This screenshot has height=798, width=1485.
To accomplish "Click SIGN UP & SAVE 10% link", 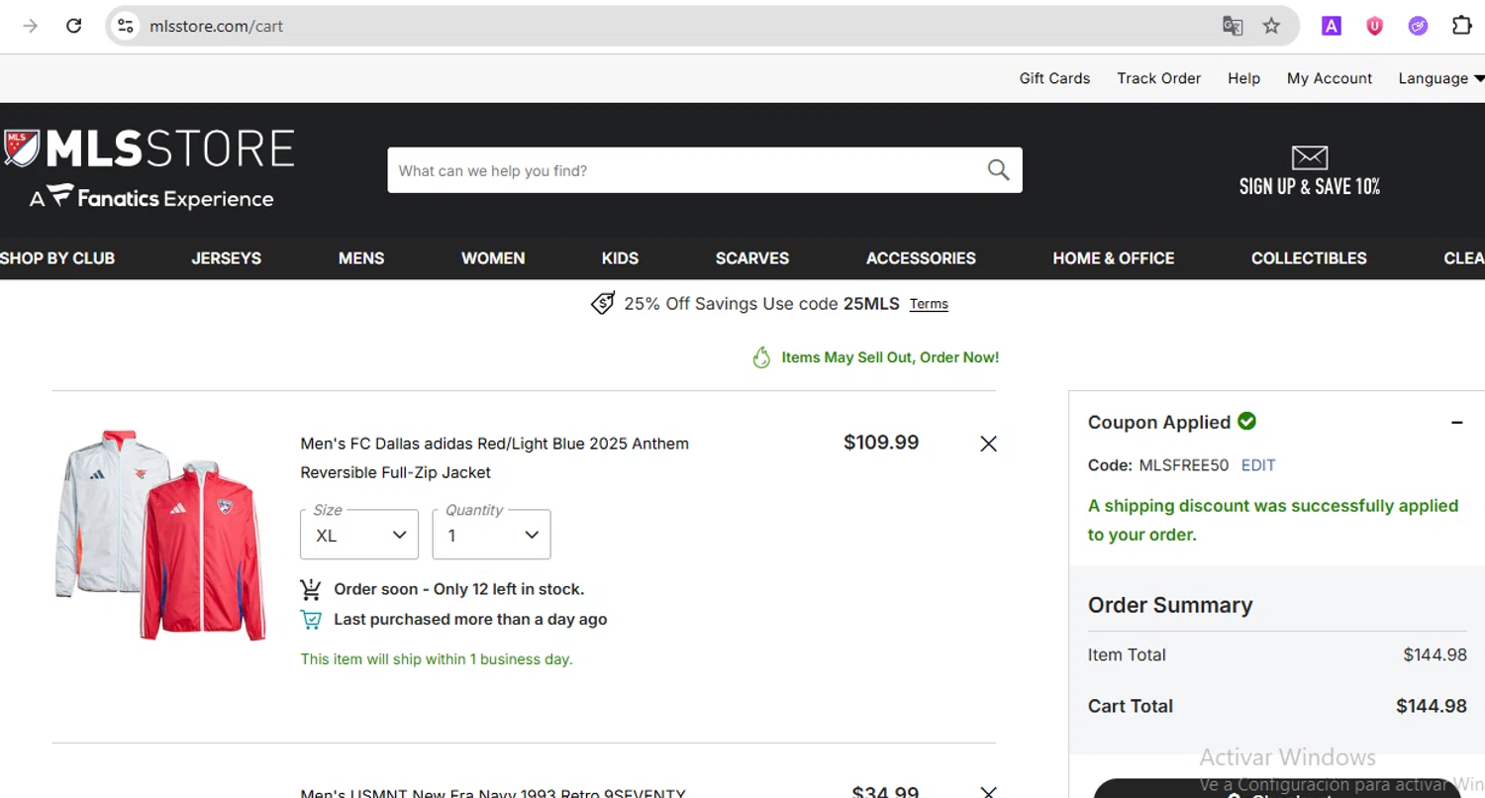I will [x=1310, y=186].
